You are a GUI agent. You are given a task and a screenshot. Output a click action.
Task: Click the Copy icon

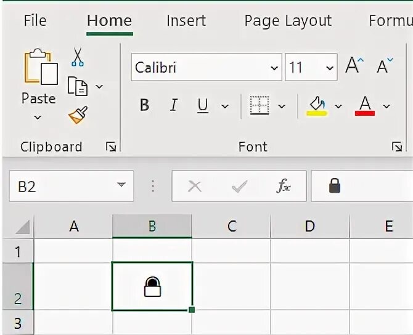point(78,86)
